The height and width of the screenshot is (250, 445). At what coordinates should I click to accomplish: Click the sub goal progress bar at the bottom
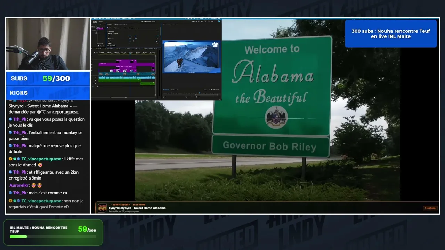coord(53,236)
